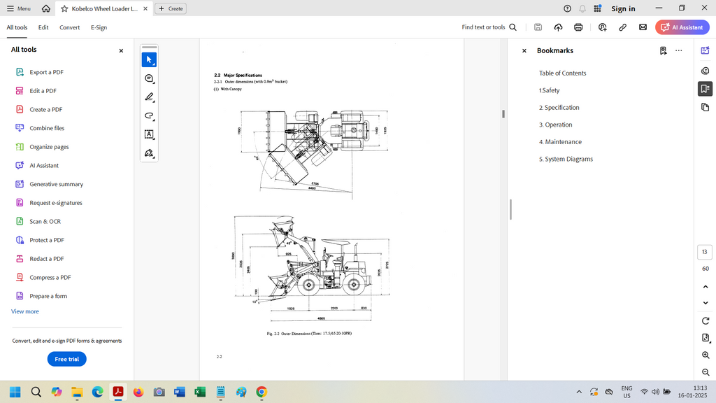Close the All tools pane
Image resolution: width=716 pixels, height=403 pixels.
click(121, 50)
